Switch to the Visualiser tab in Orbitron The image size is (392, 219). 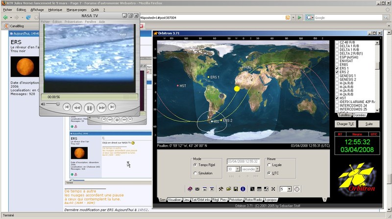[x=174, y=200]
